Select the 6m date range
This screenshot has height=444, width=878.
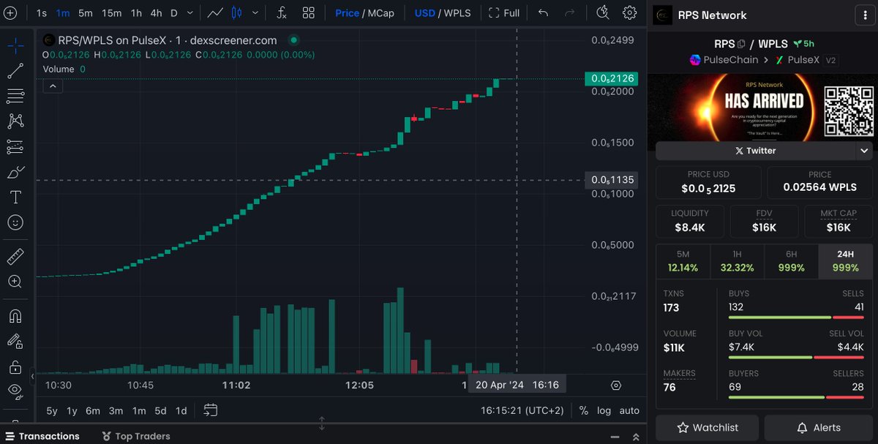pos(92,410)
